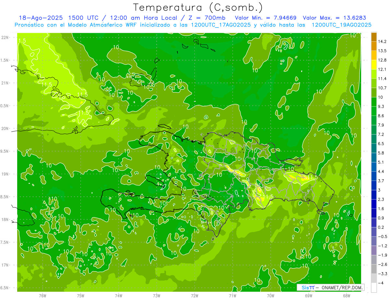Click the 69W longitude axis label
The width and height of the screenshot is (389, 300).
[309, 295]
